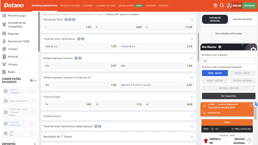This screenshot has width=258, height=145.
Task: Collapse the Ambas equipes Marcam market
Action: [192, 58]
